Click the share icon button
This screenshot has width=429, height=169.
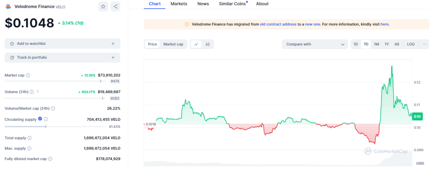pos(115,6)
